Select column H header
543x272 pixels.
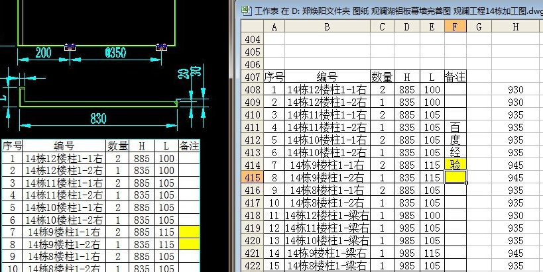click(515, 26)
